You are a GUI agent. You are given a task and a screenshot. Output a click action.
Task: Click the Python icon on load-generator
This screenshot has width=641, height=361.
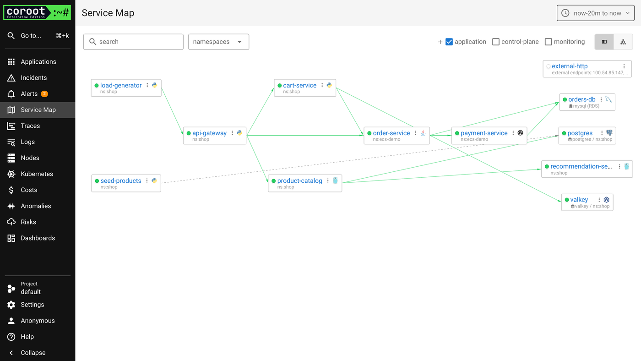point(154,85)
